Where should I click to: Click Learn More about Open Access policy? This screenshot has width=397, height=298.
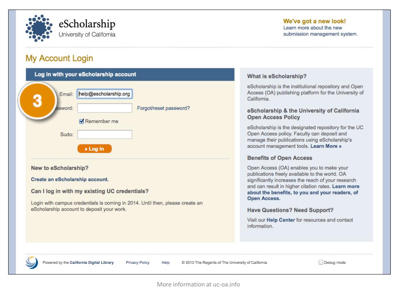[x=326, y=146]
